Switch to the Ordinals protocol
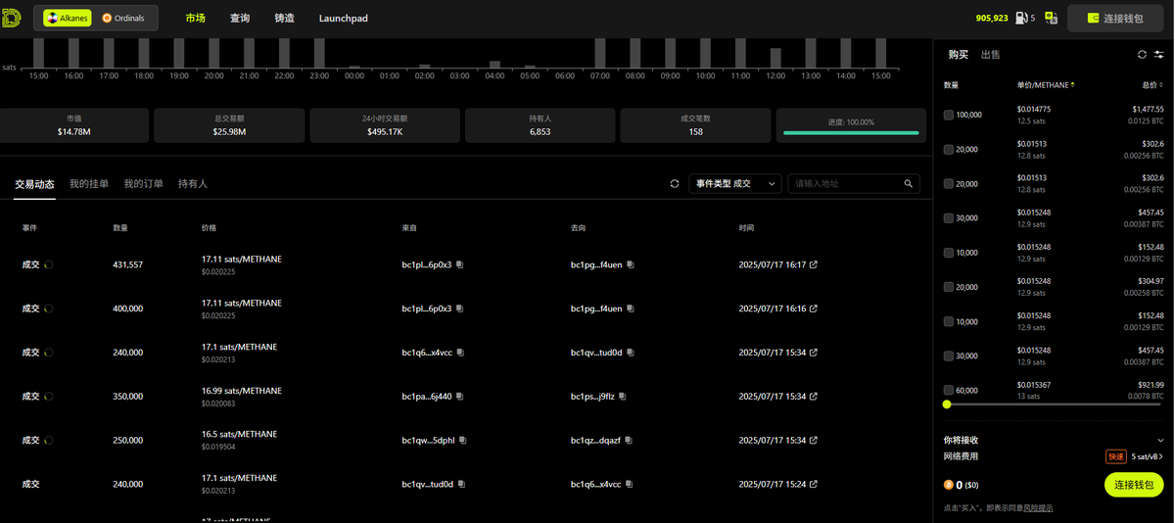 [x=123, y=18]
